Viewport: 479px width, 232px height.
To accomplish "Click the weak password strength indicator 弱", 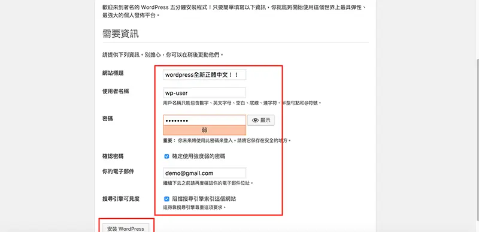I will click(x=204, y=130).
